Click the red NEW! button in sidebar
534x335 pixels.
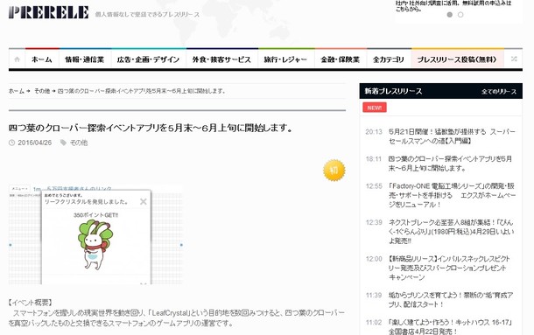click(375, 108)
